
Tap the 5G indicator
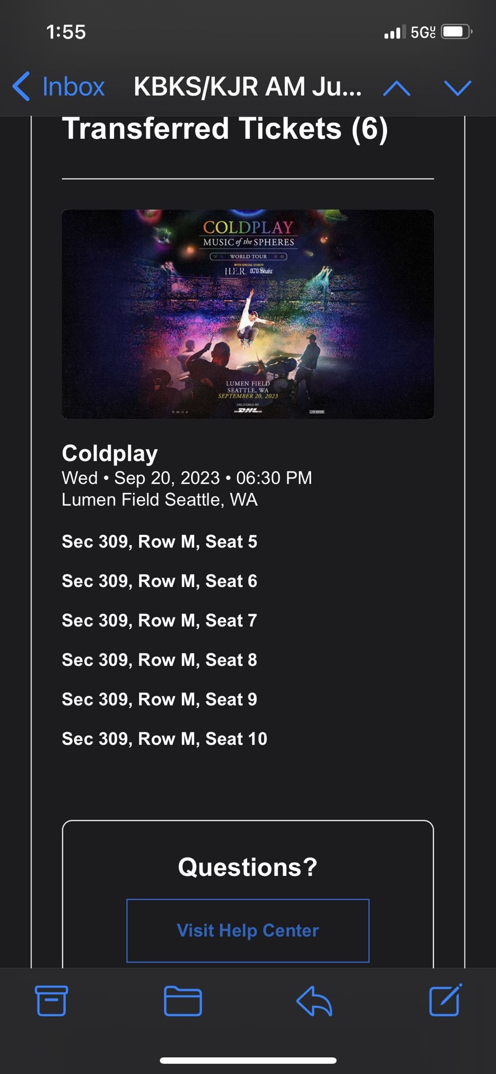click(x=422, y=32)
